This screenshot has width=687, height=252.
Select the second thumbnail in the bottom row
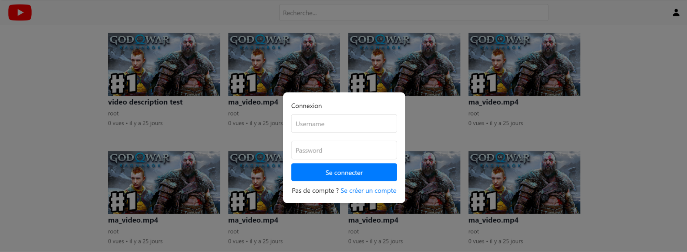point(255,182)
